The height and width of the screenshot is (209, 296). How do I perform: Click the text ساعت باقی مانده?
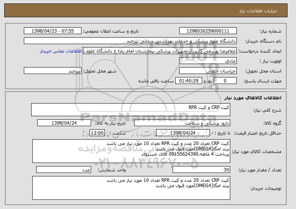[156, 81]
